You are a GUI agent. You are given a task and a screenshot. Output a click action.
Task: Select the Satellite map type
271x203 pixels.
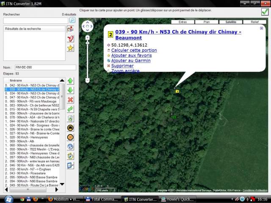coord(231,22)
